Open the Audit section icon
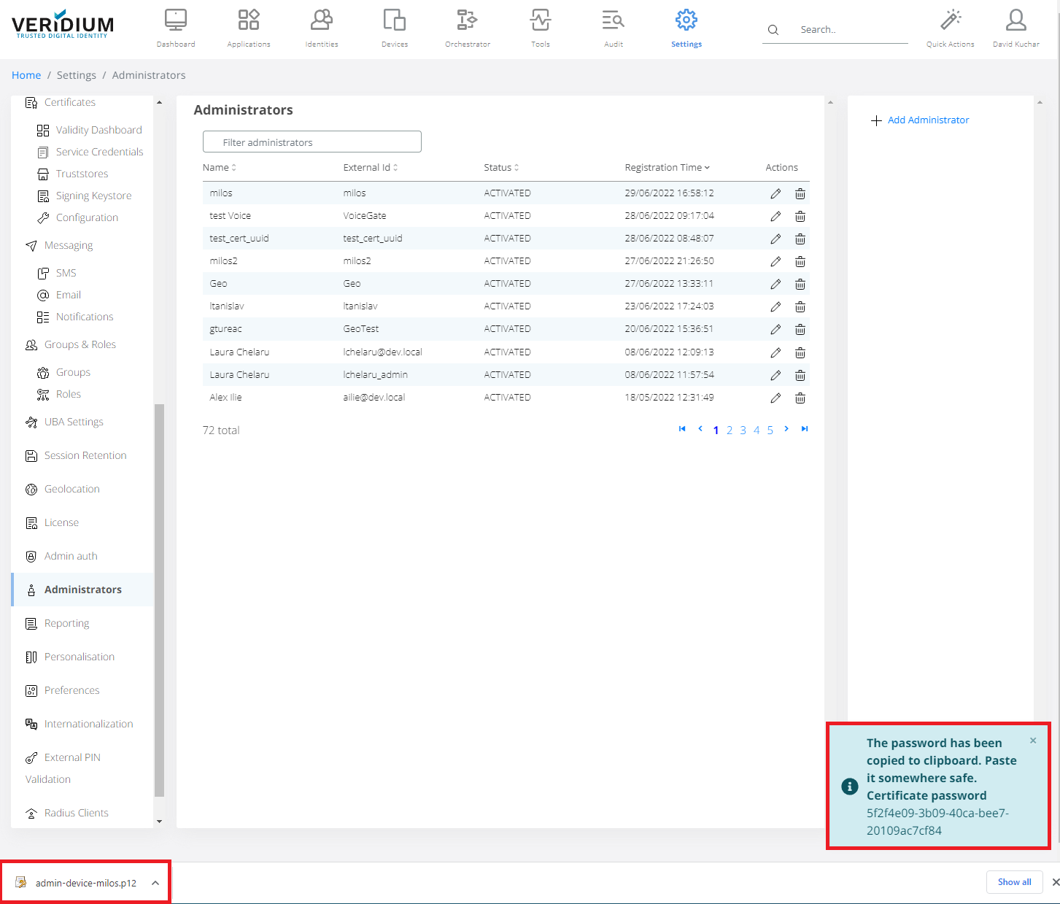 pos(613,20)
